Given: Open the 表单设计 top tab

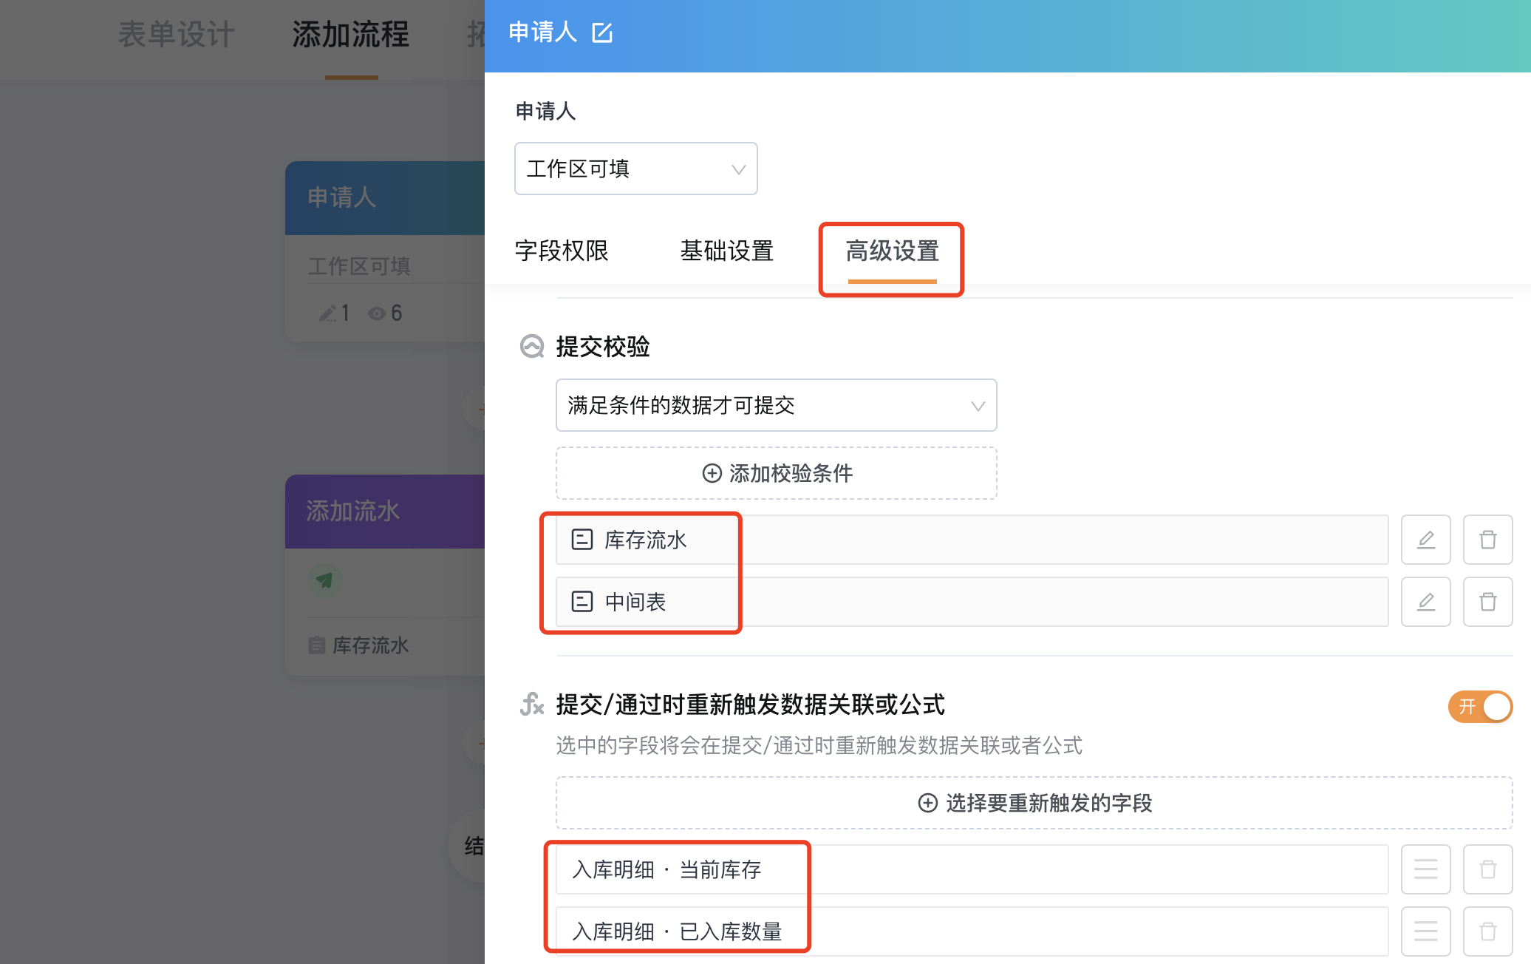Looking at the screenshot, I should coord(177,35).
